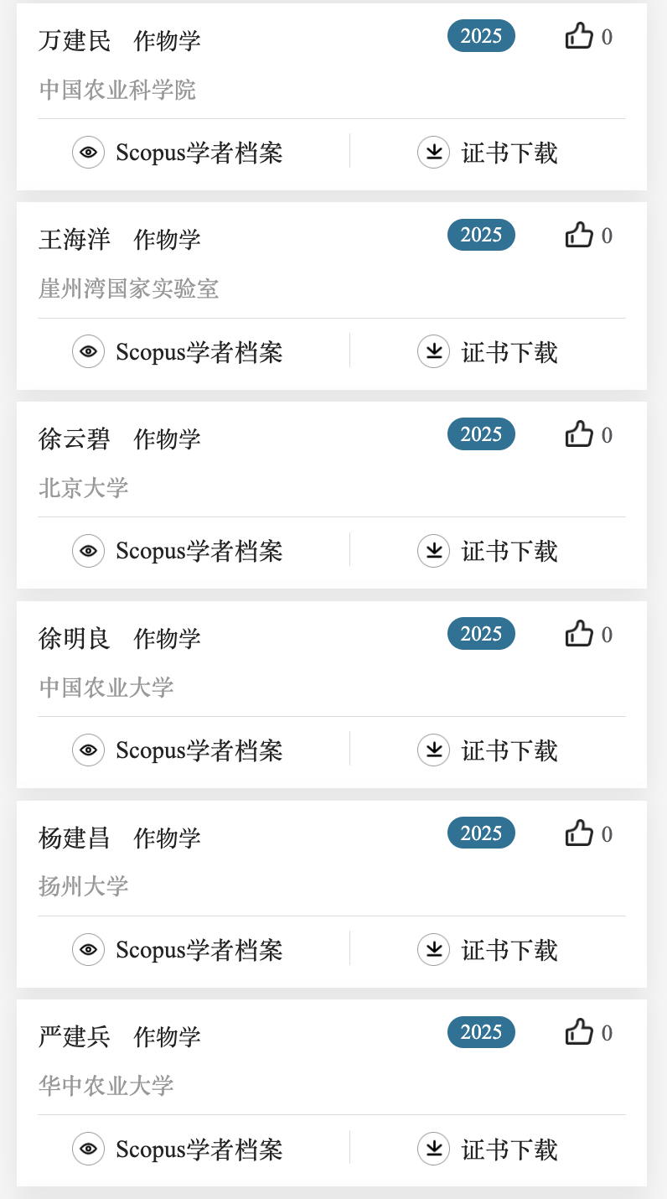Viewport: 667px width, 1199px height.
Task: Click the affiliation 中国农业大学
Action: click(106, 688)
